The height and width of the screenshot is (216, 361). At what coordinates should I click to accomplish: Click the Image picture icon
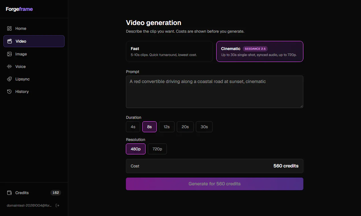(9, 54)
